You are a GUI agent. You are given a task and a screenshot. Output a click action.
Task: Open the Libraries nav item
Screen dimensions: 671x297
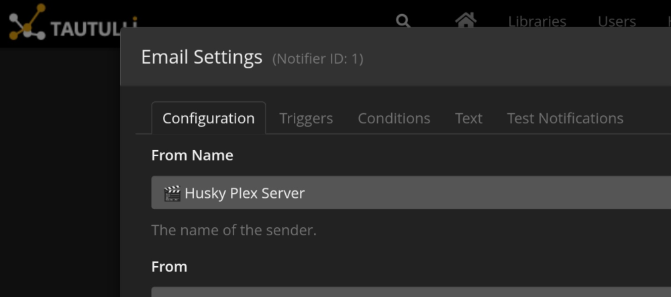pyautogui.click(x=537, y=21)
